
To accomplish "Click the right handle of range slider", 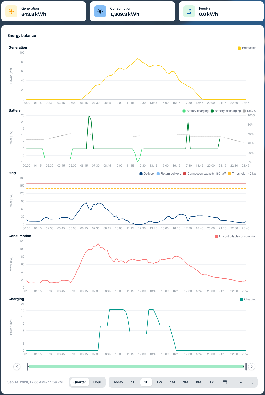I will click(246, 367).
